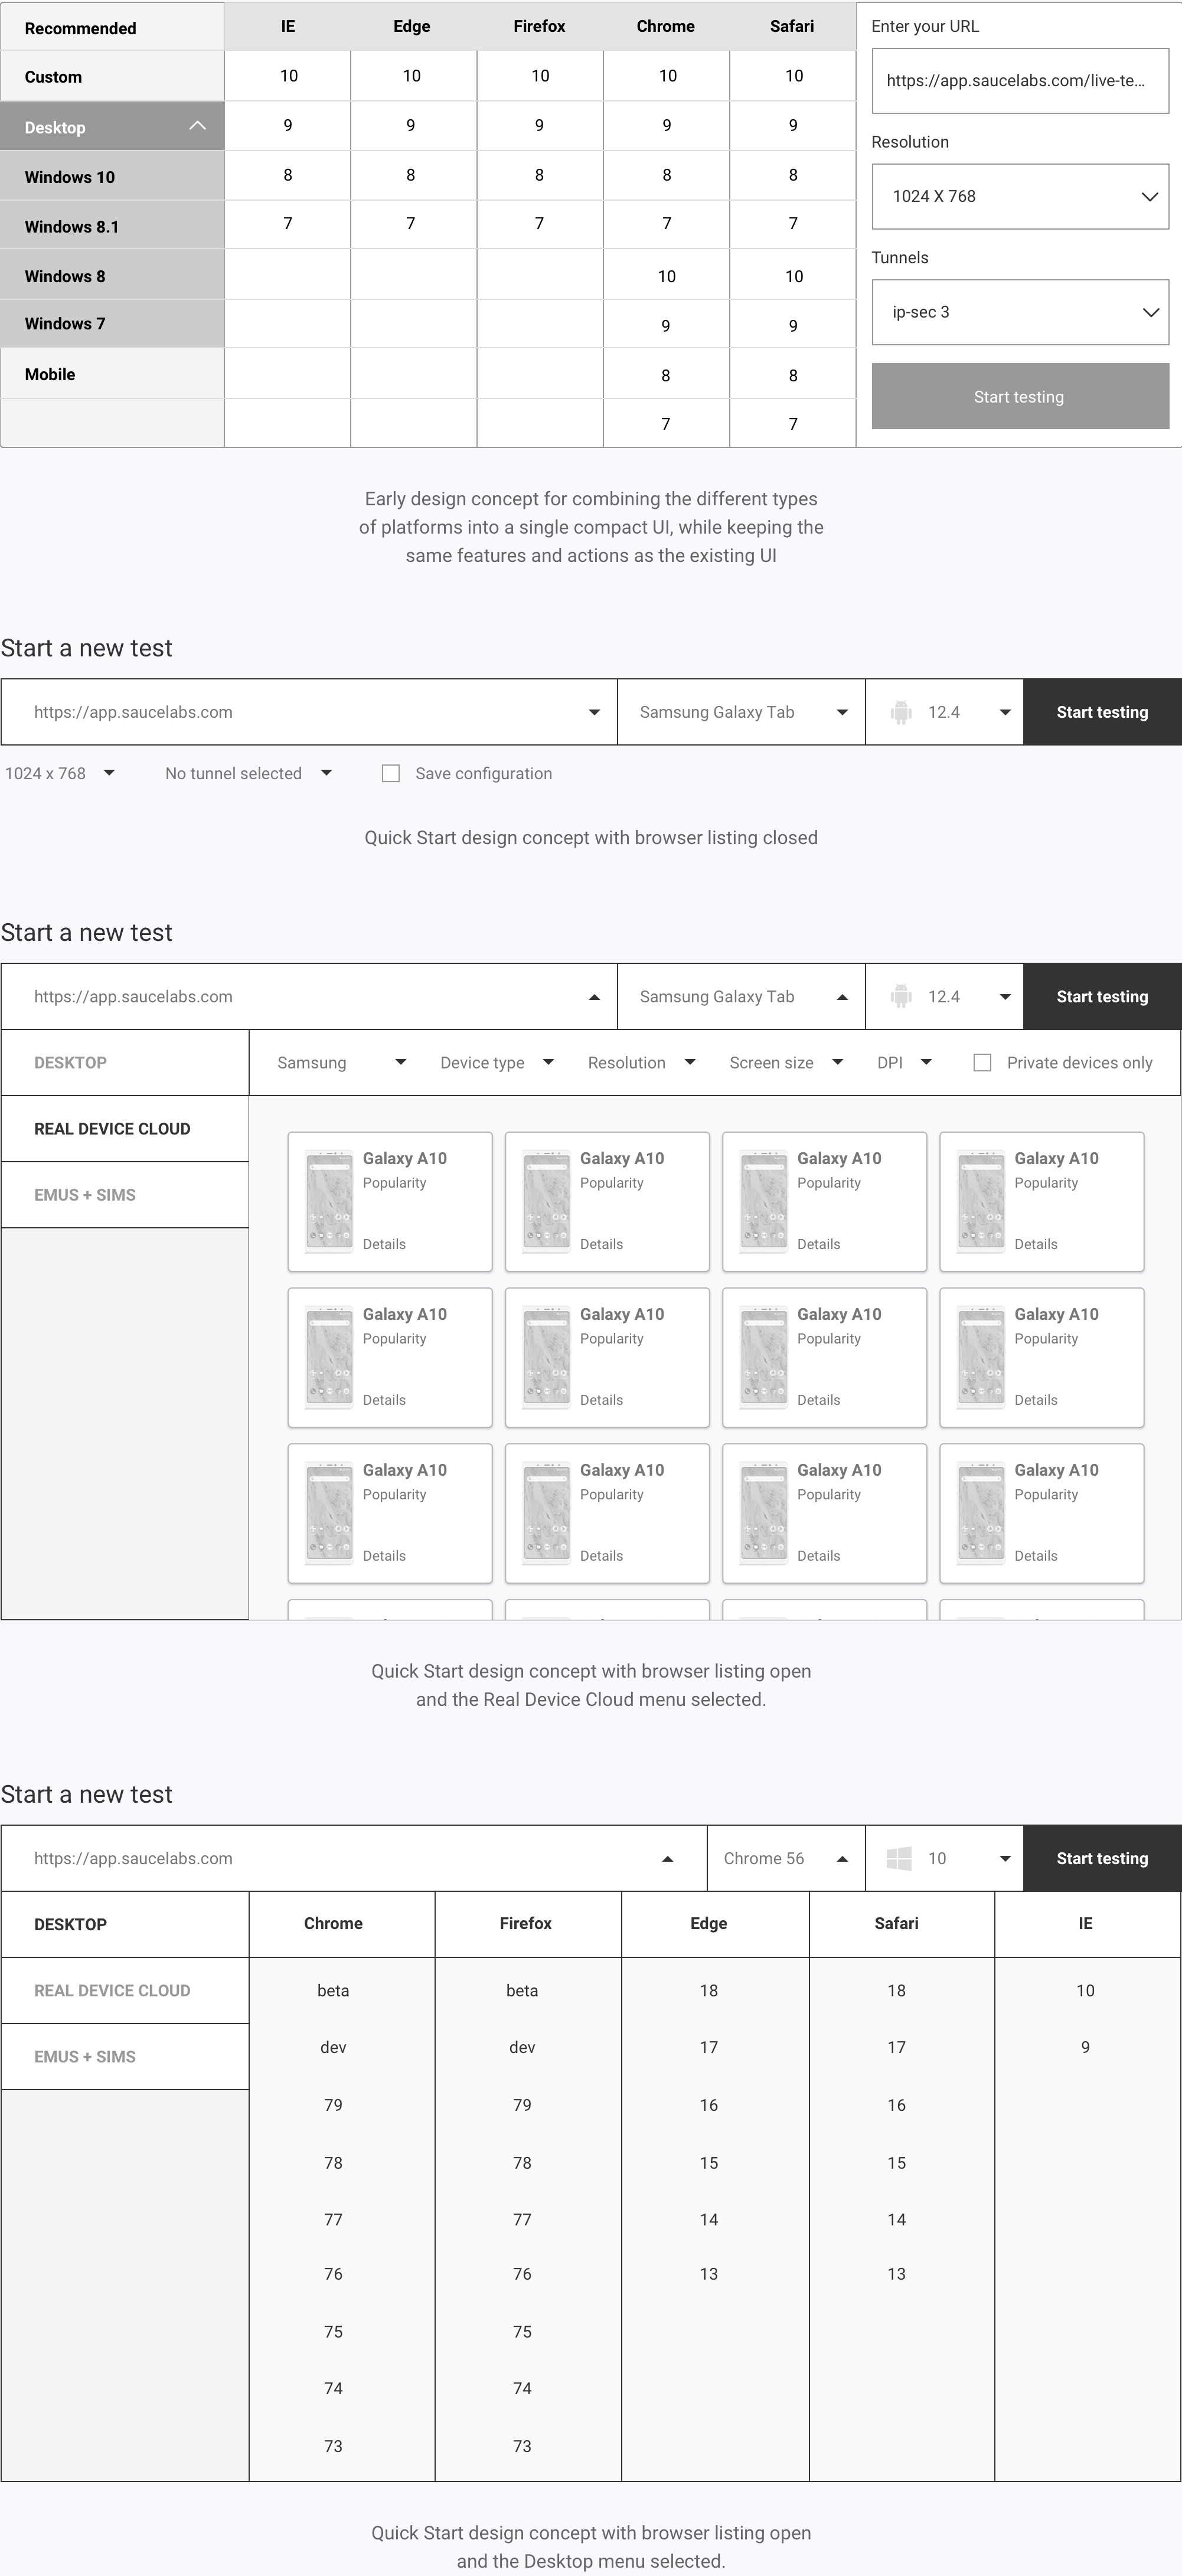Image resolution: width=1182 pixels, height=2576 pixels.
Task: Expand the No tunnel selected dropdown
Action: [x=248, y=773]
